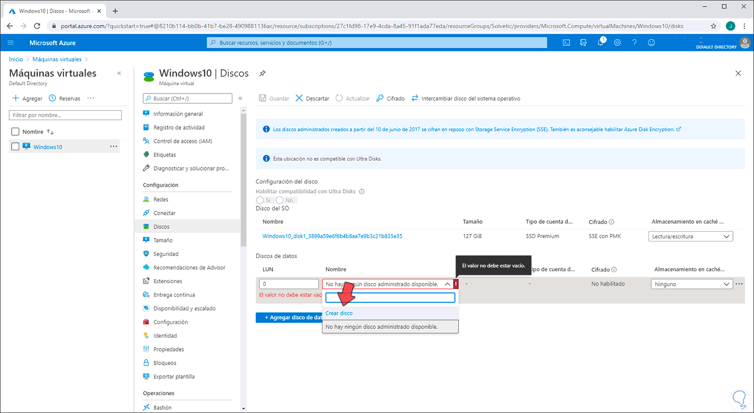Click the LUN number field
This screenshot has height=413, width=754.
pyautogui.click(x=289, y=284)
